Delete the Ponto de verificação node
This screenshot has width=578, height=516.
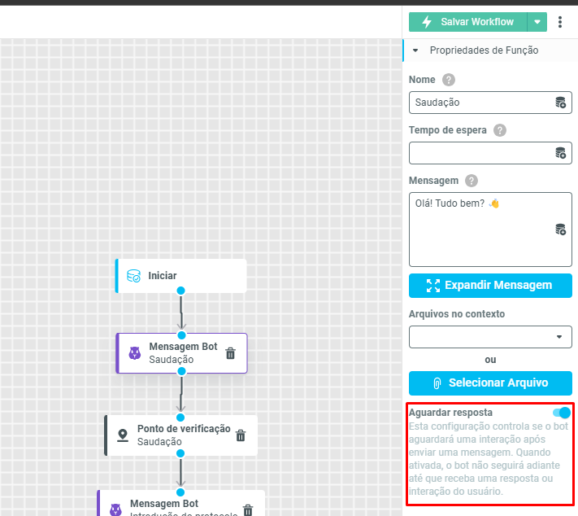[241, 435]
